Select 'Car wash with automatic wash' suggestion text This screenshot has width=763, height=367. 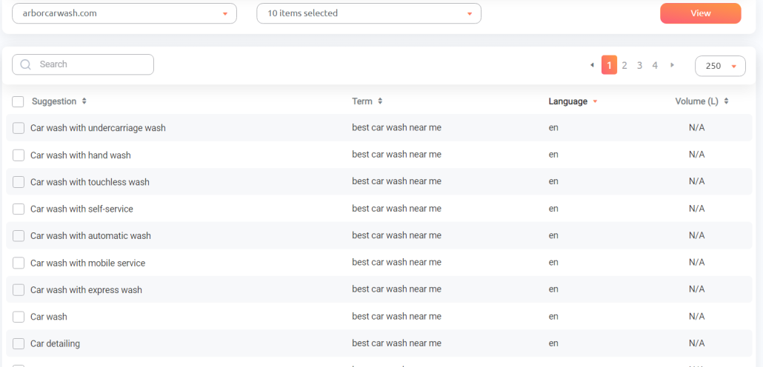click(x=90, y=236)
